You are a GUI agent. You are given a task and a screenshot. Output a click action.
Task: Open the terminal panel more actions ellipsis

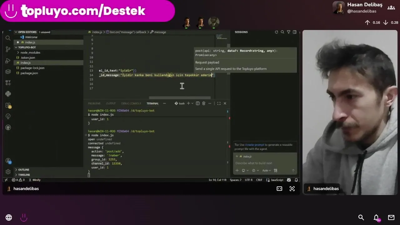[x=210, y=103]
